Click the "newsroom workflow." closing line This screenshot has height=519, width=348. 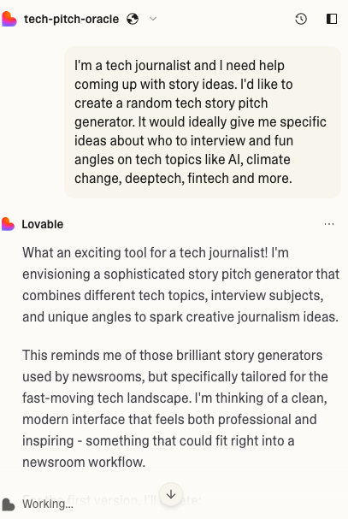[x=84, y=462]
